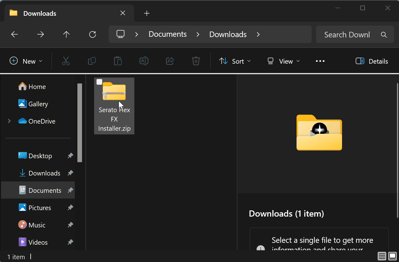This screenshot has height=262, width=399.
Task: Expand chevron after the This PC icon
Action: (137, 34)
